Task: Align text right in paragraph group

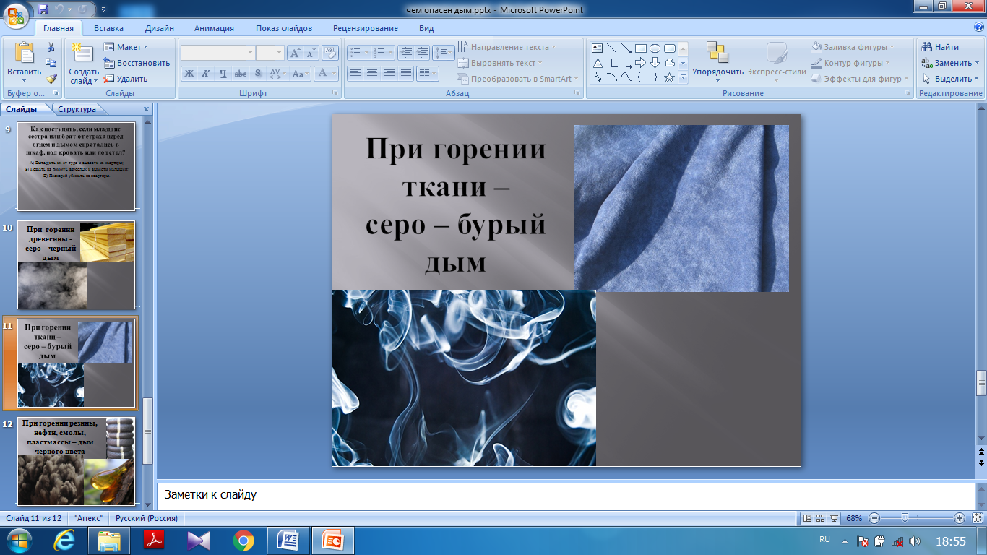Action: coord(389,74)
